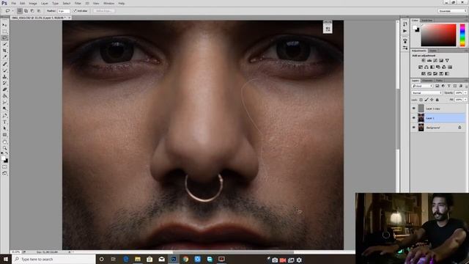
Task: Select the Paint Bucket tool
Action: coord(4,96)
